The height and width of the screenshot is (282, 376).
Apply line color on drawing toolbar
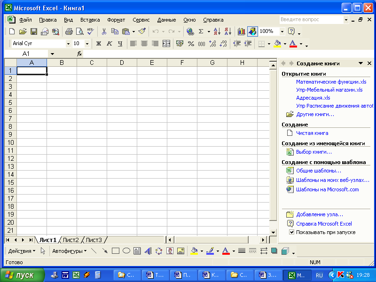click(x=210, y=251)
